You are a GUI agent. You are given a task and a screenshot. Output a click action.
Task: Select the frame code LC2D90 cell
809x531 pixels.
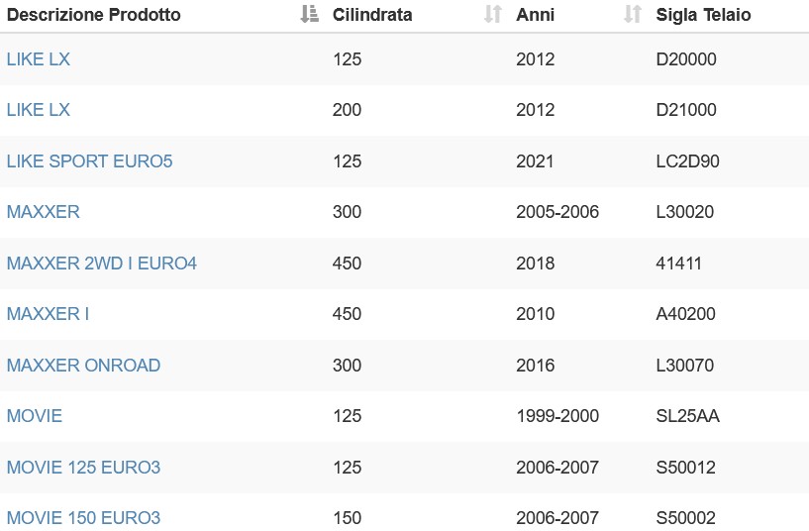click(687, 161)
